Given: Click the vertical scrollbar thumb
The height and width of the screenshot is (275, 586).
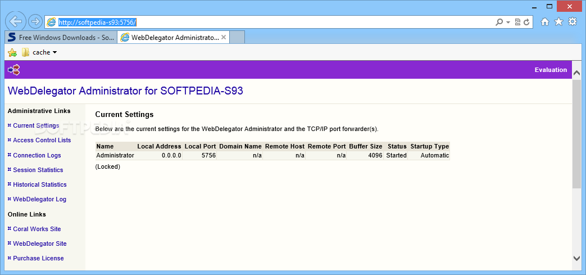Looking at the screenshot, I should click(x=576, y=134).
